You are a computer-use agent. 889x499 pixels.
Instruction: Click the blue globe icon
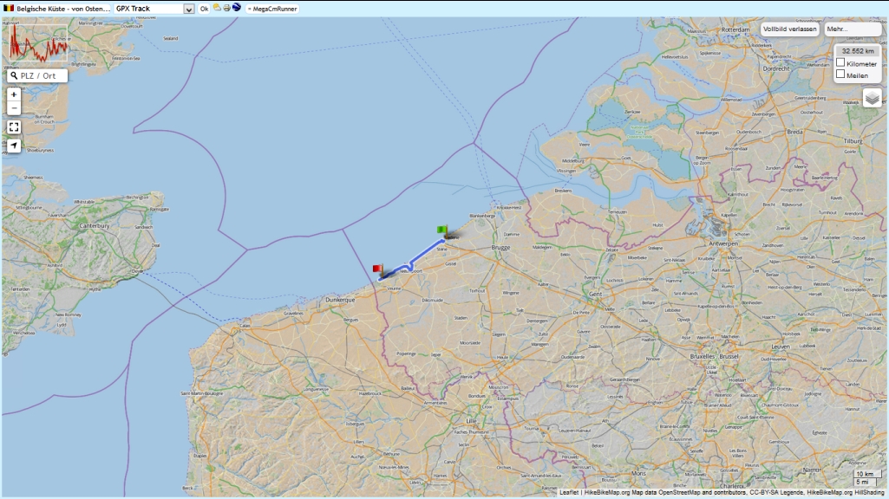236,8
